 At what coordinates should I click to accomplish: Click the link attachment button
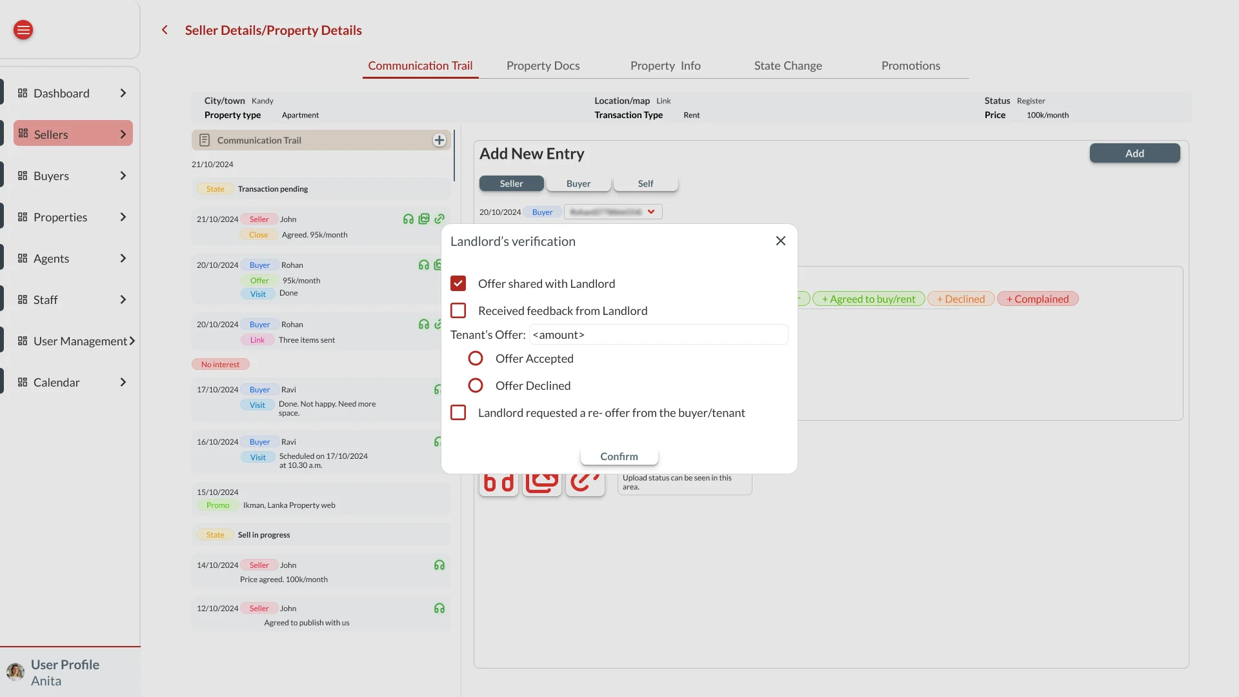click(585, 484)
